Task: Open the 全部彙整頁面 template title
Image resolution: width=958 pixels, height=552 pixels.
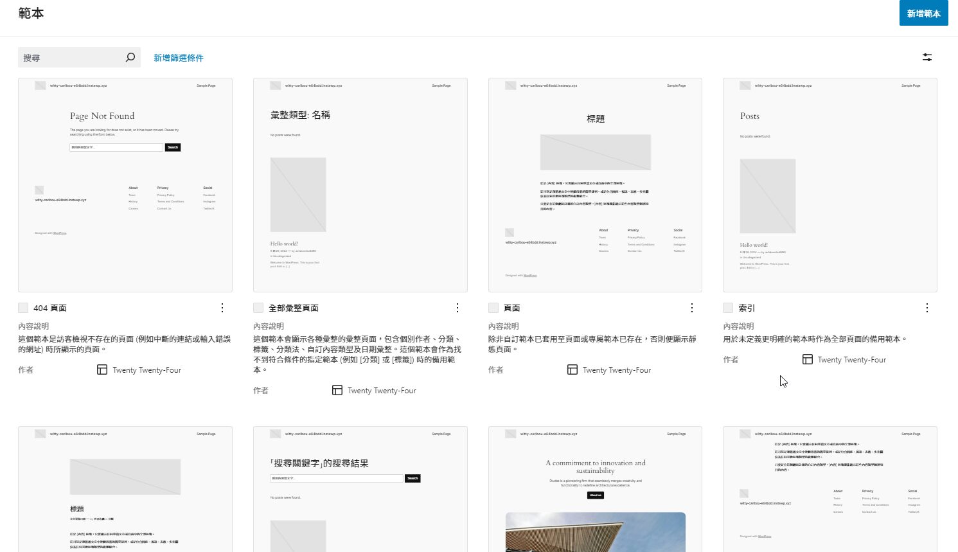Action: 294,308
